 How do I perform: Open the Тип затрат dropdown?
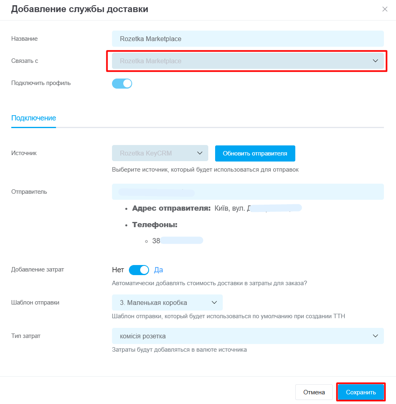point(242,336)
